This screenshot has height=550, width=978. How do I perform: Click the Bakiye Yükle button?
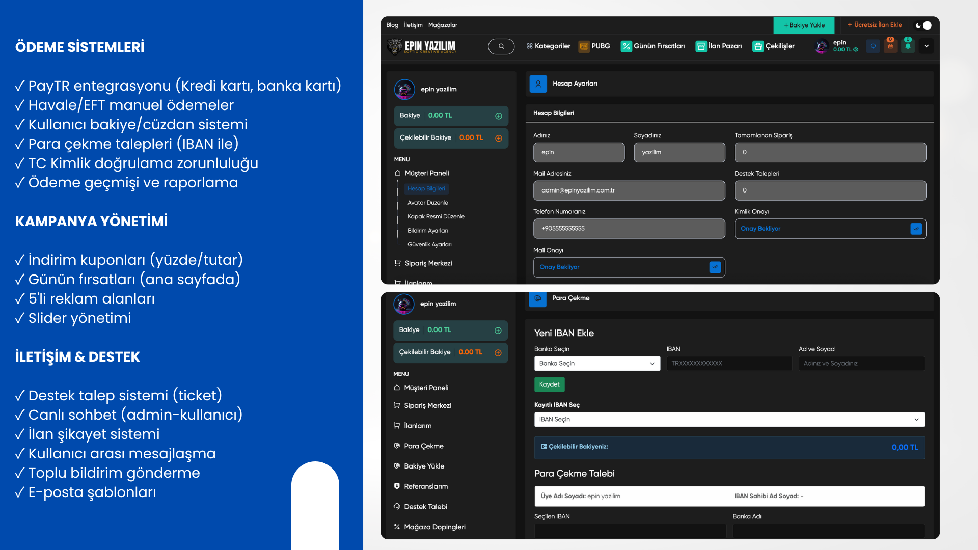point(804,25)
